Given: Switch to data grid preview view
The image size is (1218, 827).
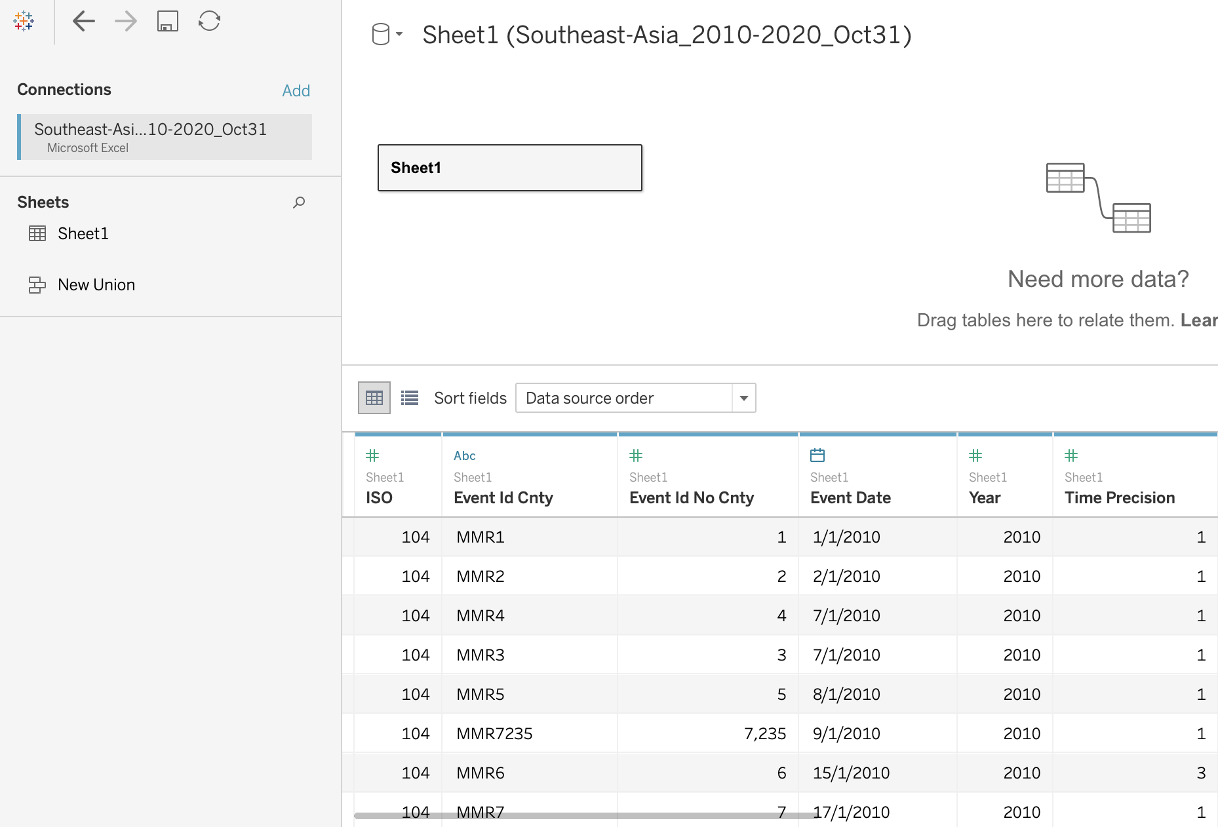Looking at the screenshot, I should [374, 398].
